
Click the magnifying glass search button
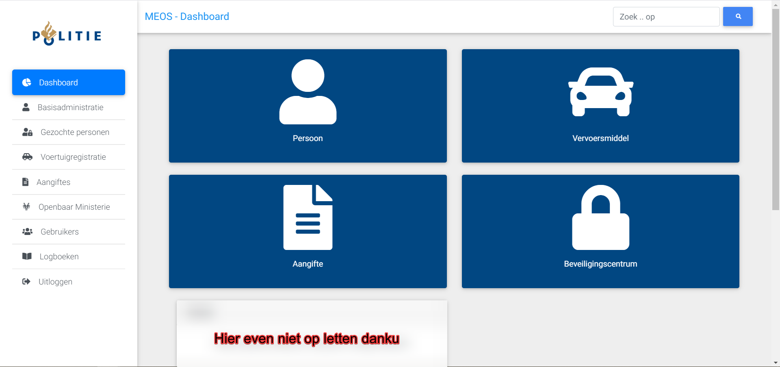click(x=738, y=17)
